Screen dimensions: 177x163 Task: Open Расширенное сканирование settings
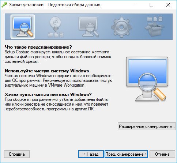pyautogui.click(x=147, y=126)
